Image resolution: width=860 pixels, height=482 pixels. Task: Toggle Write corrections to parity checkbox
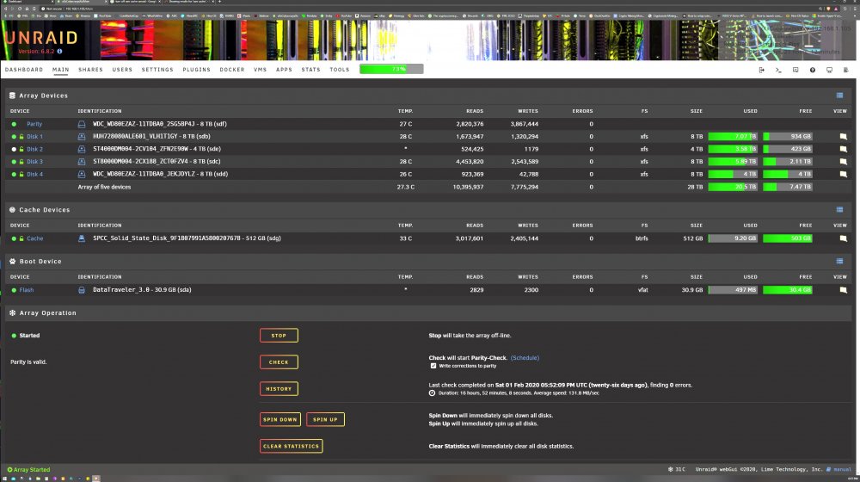433,366
